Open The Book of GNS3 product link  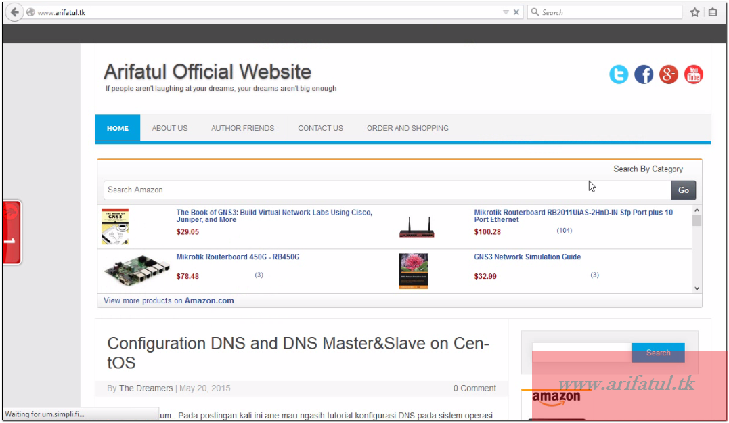274,216
